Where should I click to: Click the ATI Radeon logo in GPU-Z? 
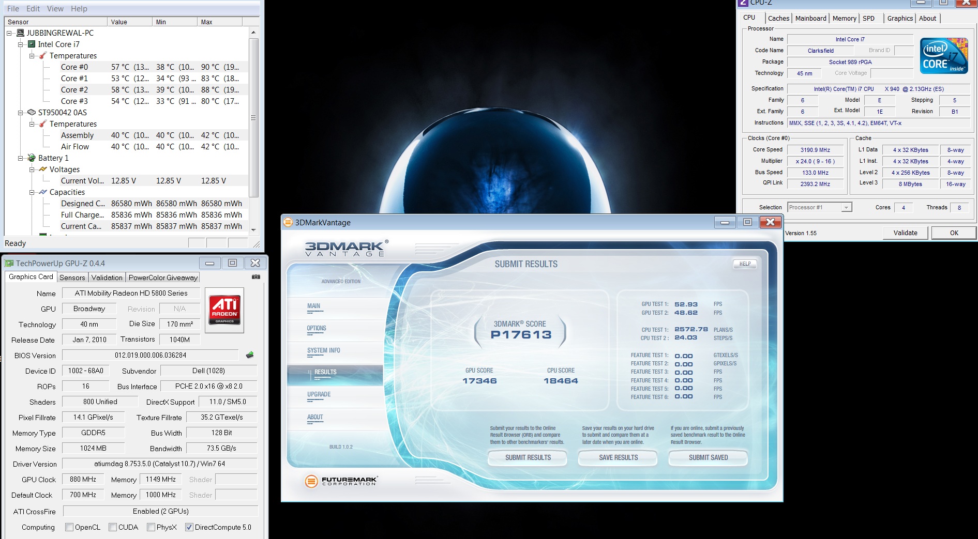pyautogui.click(x=224, y=310)
